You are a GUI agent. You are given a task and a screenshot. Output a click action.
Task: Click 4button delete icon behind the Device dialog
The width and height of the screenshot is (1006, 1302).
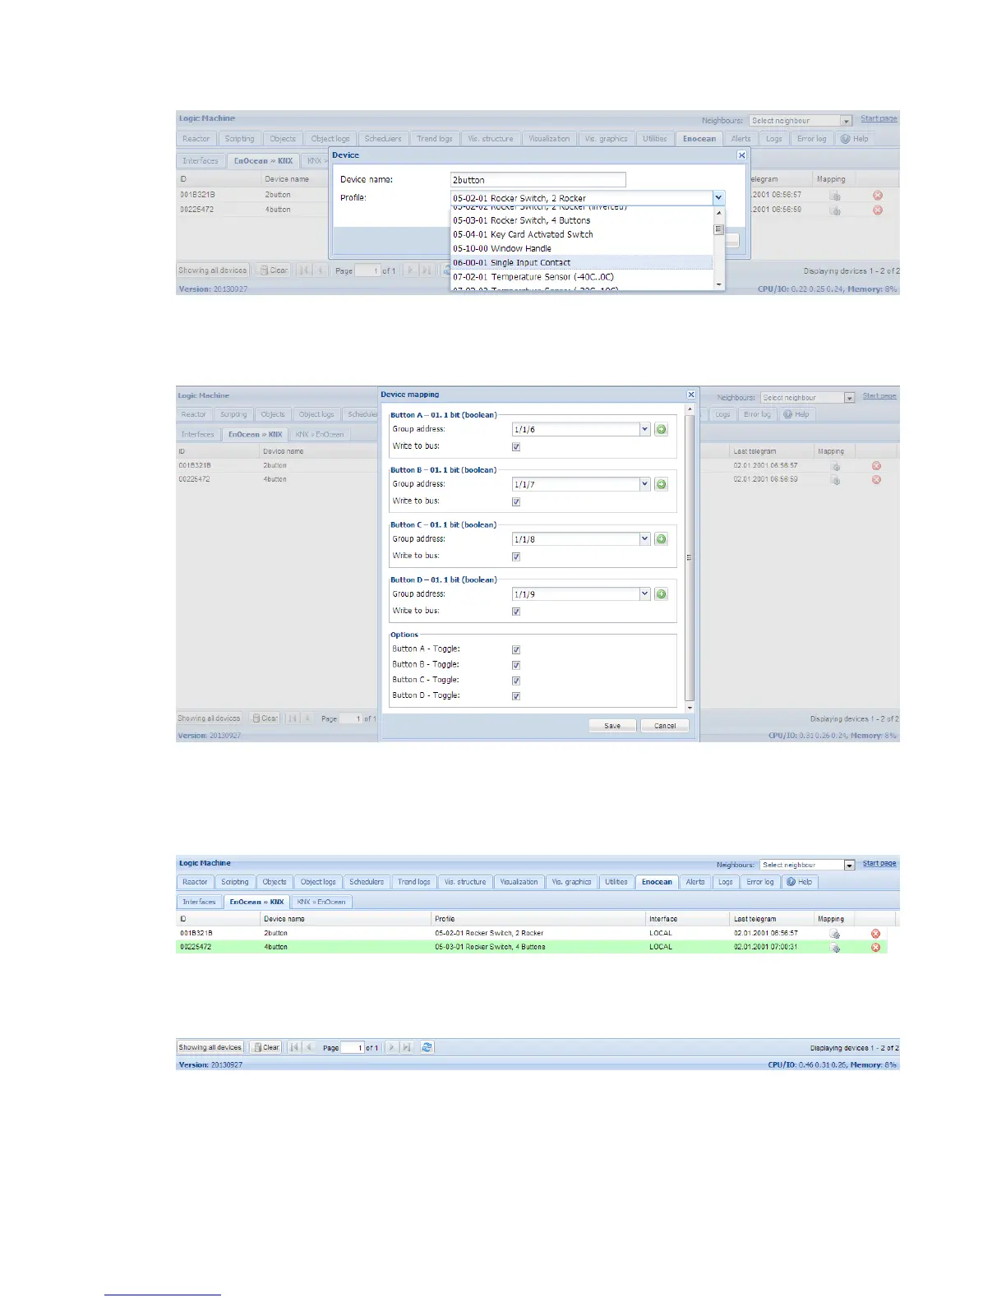click(x=878, y=210)
